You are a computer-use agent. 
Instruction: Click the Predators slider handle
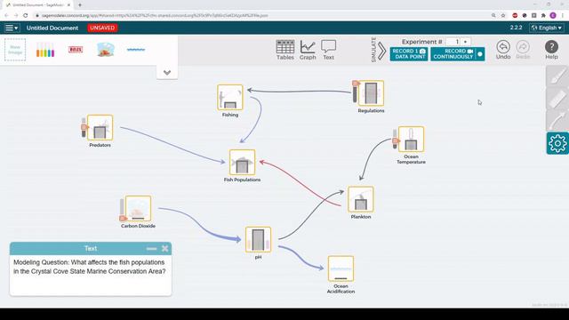coord(84,127)
